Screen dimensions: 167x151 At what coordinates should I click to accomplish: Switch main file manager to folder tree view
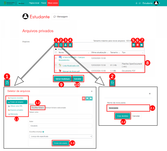coord(141,45)
